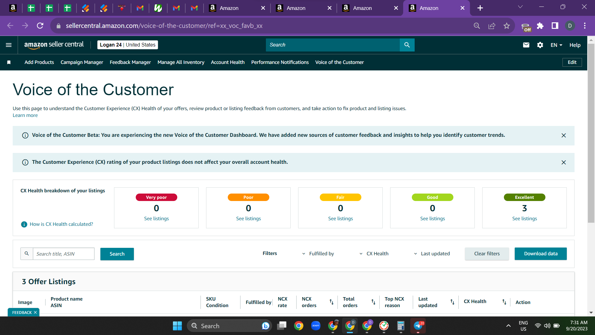This screenshot has width=595, height=335.
Task: Go back using browser back arrow
Action: [x=10, y=26]
